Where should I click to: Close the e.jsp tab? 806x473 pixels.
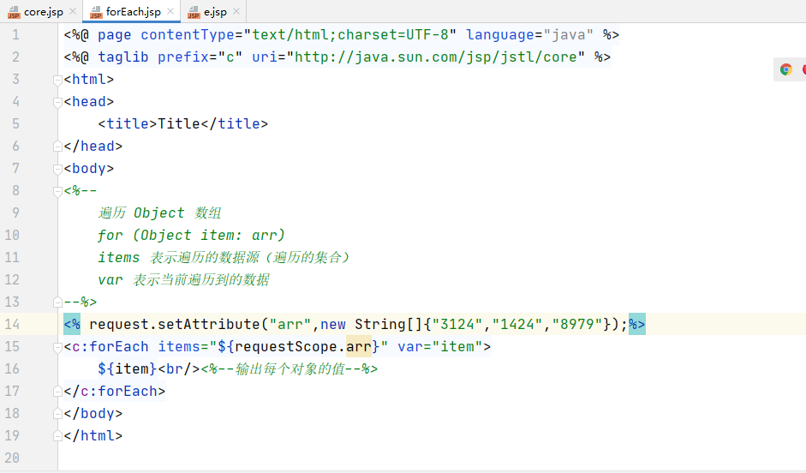236,11
